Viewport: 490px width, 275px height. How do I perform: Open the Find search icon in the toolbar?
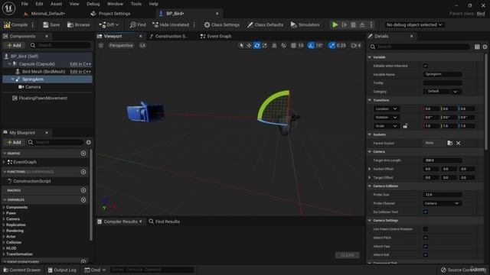coord(132,24)
